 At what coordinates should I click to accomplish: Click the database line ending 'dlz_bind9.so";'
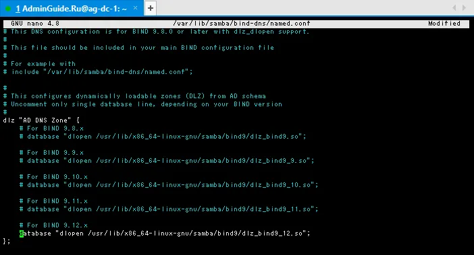point(163,137)
